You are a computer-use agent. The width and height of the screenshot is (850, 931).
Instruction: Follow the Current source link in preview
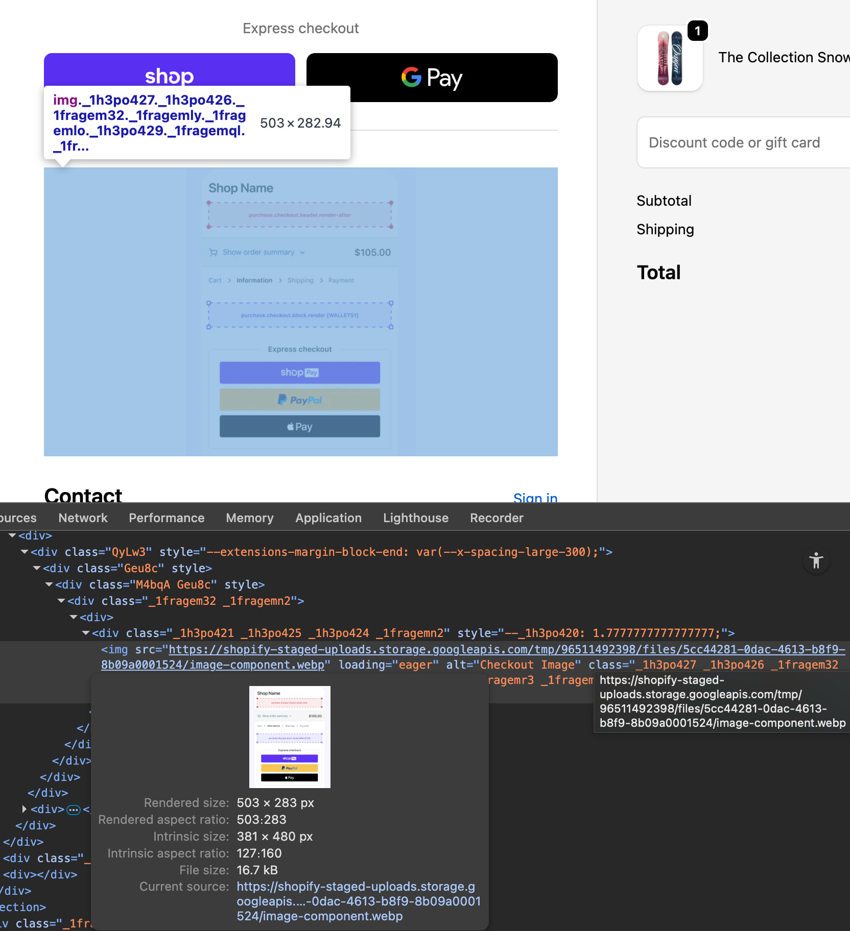(359, 901)
